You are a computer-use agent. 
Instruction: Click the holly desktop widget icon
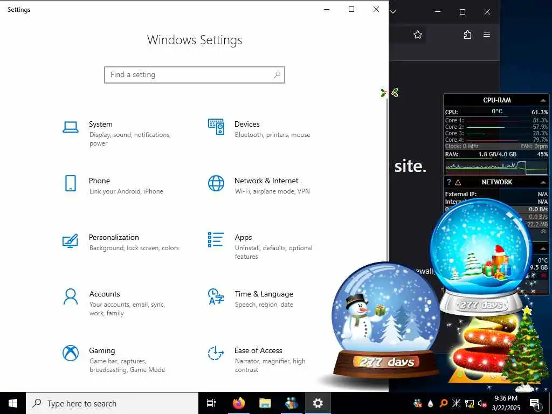tap(383, 93)
